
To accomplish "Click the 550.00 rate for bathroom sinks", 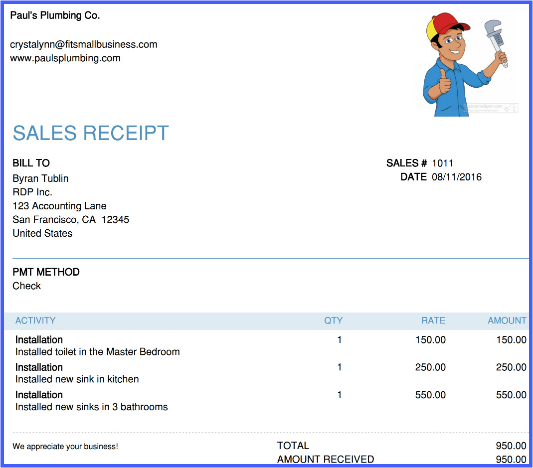I will click(430, 395).
